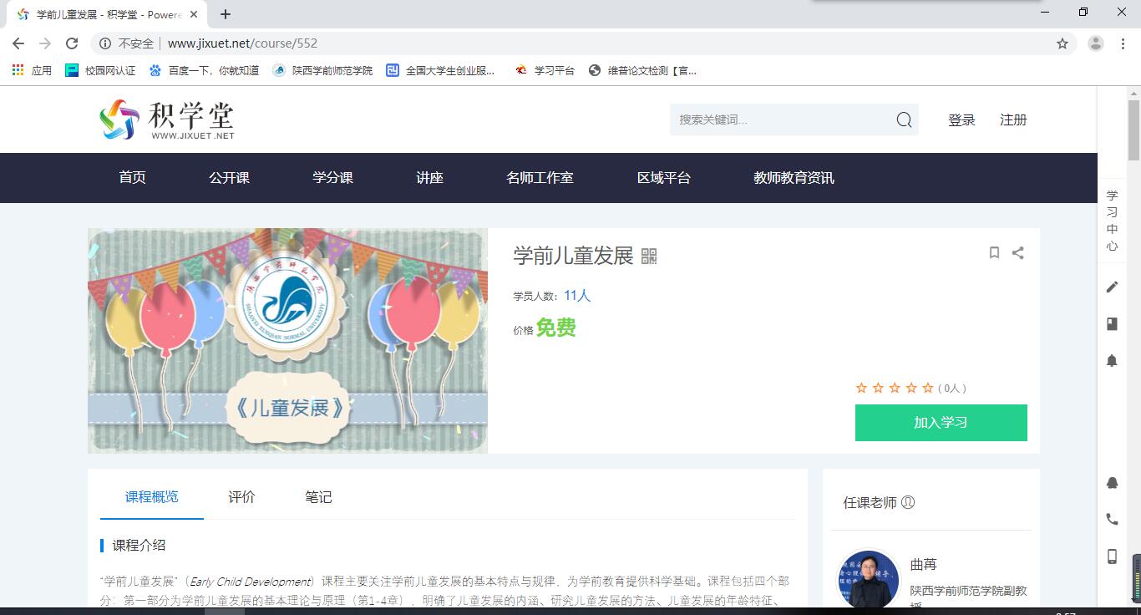Click the mobile device icon in sidebar
Viewport: 1141px width, 615px height.
click(x=1112, y=557)
